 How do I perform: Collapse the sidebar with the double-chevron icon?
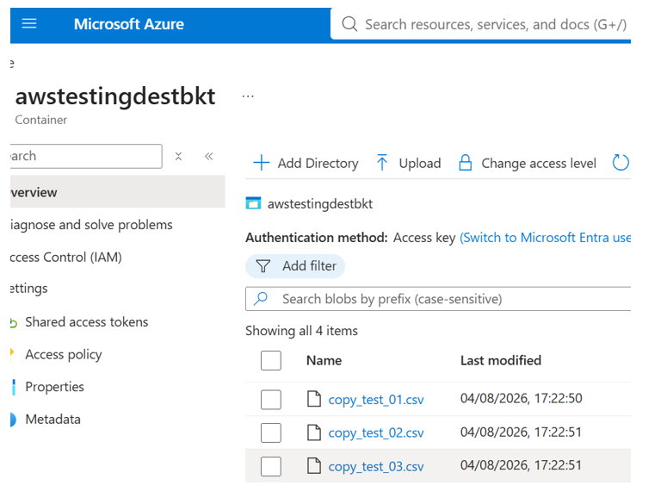pyautogui.click(x=208, y=156)
